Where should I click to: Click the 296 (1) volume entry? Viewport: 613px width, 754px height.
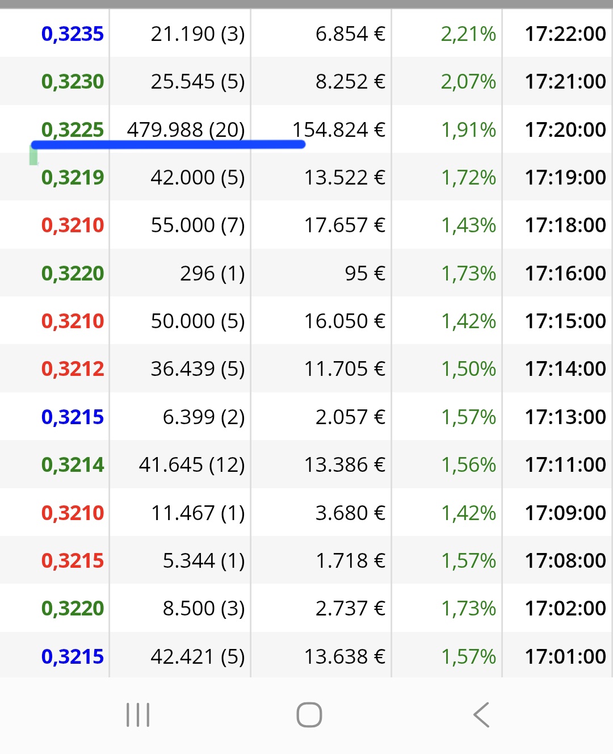212,274
